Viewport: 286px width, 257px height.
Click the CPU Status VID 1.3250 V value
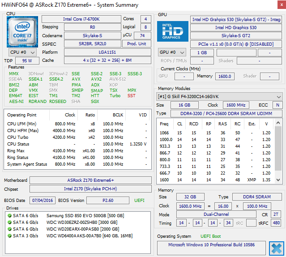point(138,144)
